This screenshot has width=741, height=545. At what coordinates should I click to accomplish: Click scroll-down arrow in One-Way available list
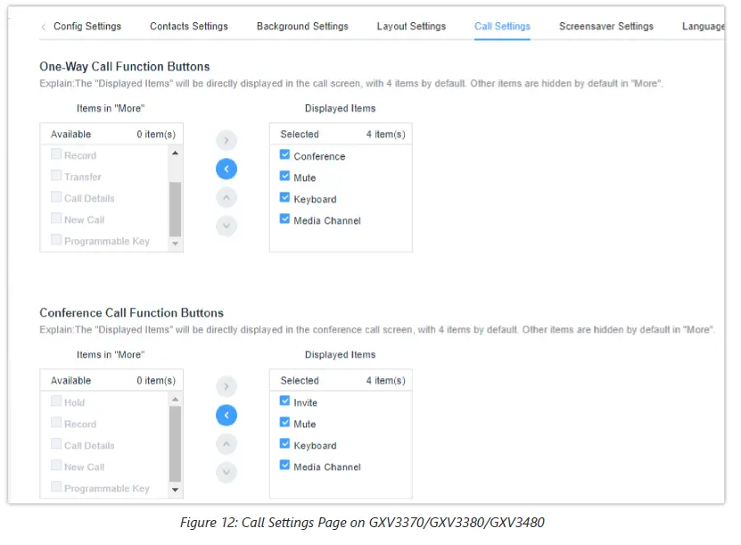pyautogui.click(x=176, y=244)
